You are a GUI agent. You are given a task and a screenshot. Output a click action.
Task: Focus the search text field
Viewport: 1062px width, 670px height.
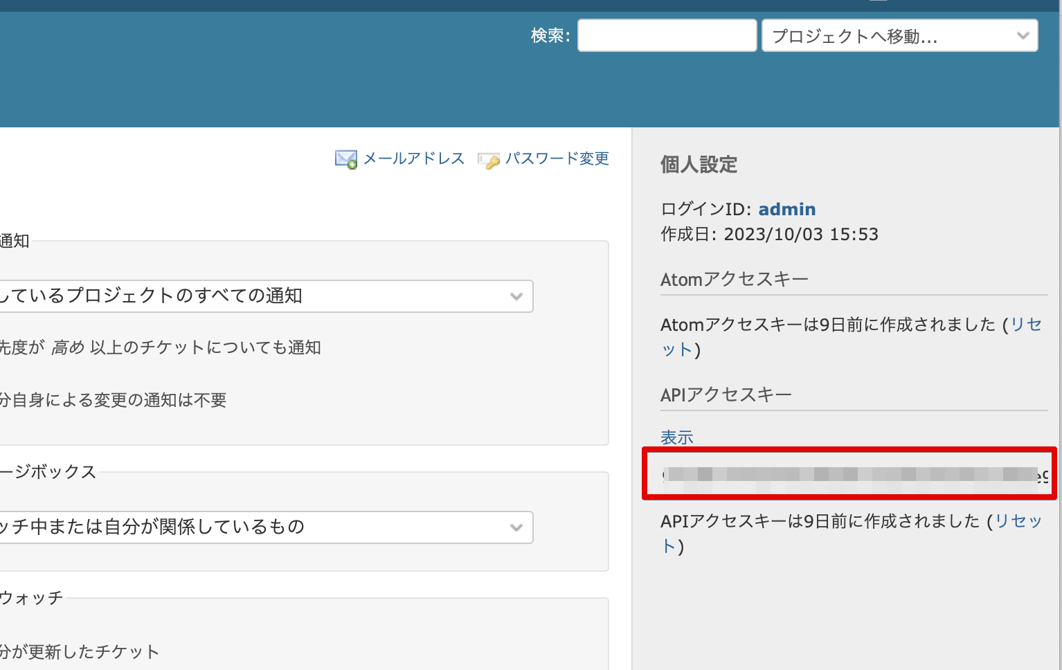click(667, 35)
